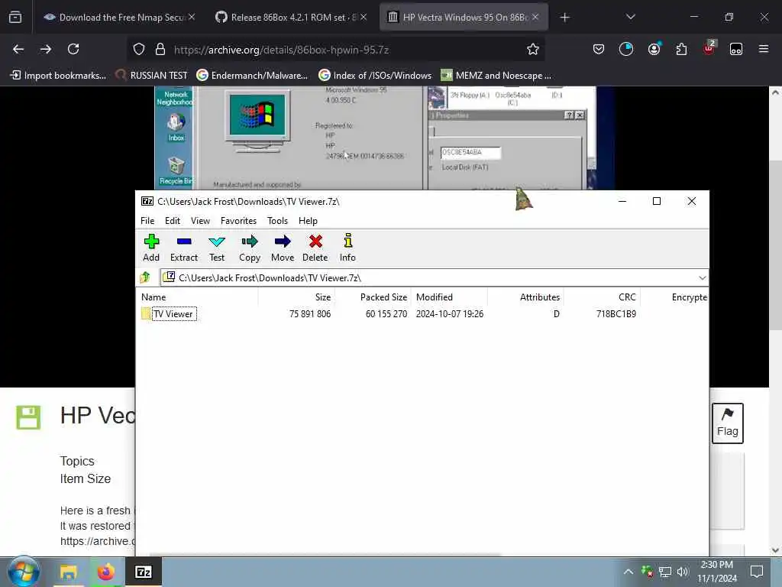Open a new Firefox tab
The height and width of the screenshot is (587, 782).
pyautogui.click(x=564, y=18)
